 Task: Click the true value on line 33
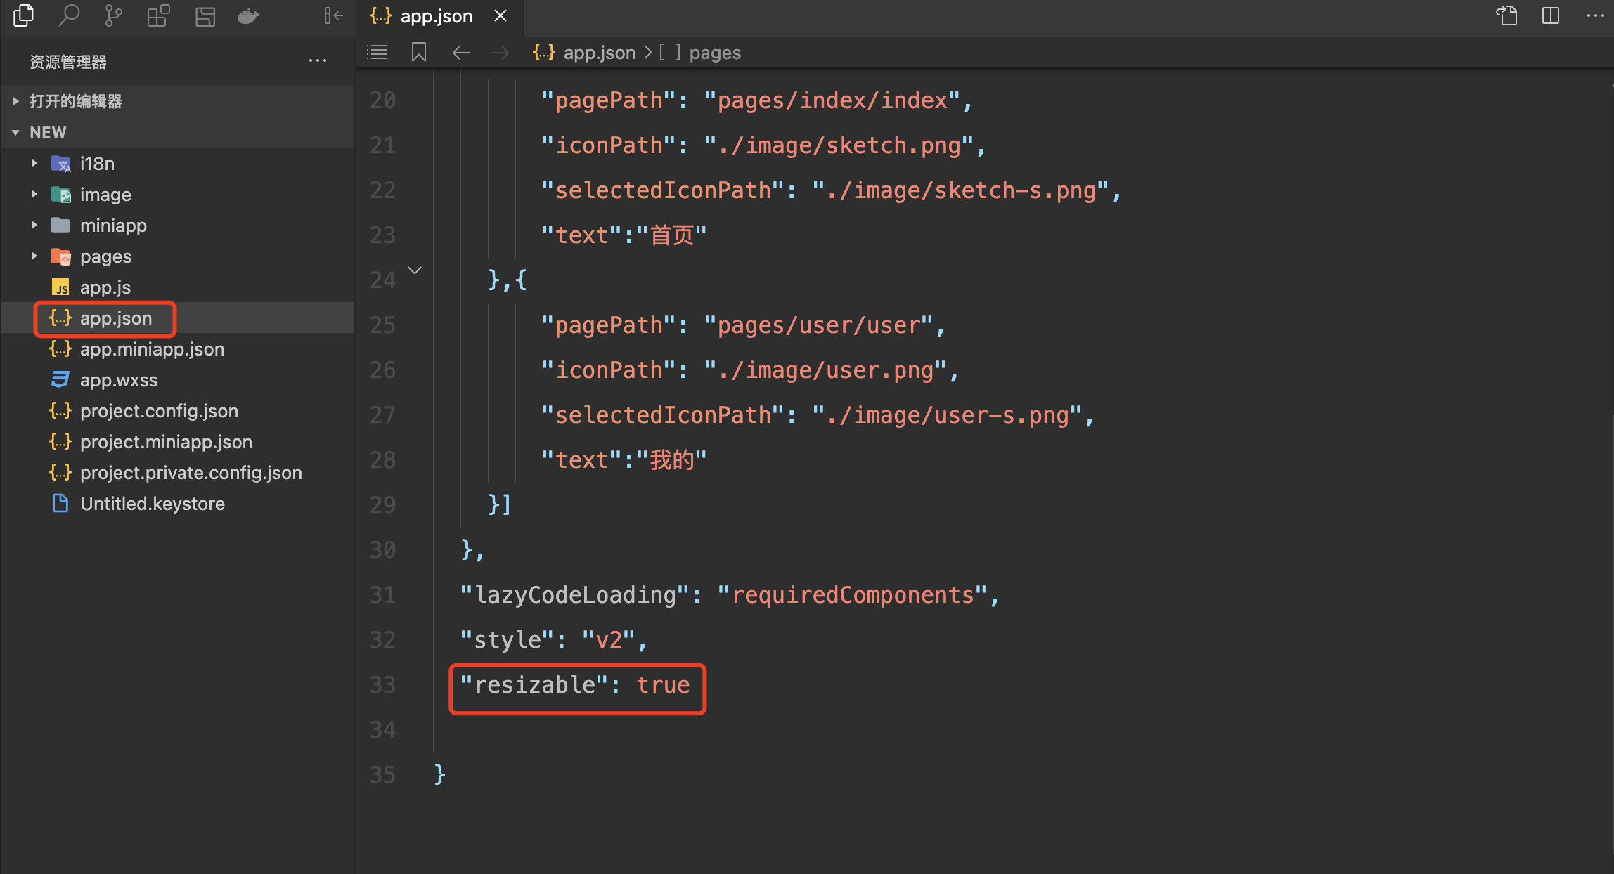663,685
